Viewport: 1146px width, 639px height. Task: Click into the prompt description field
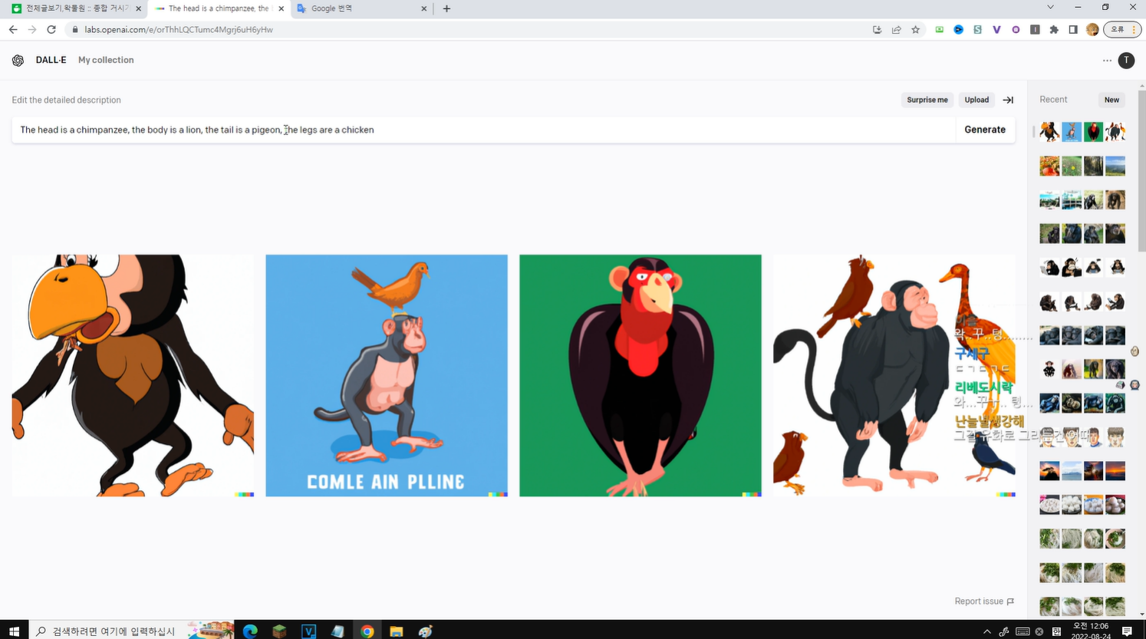483,130
